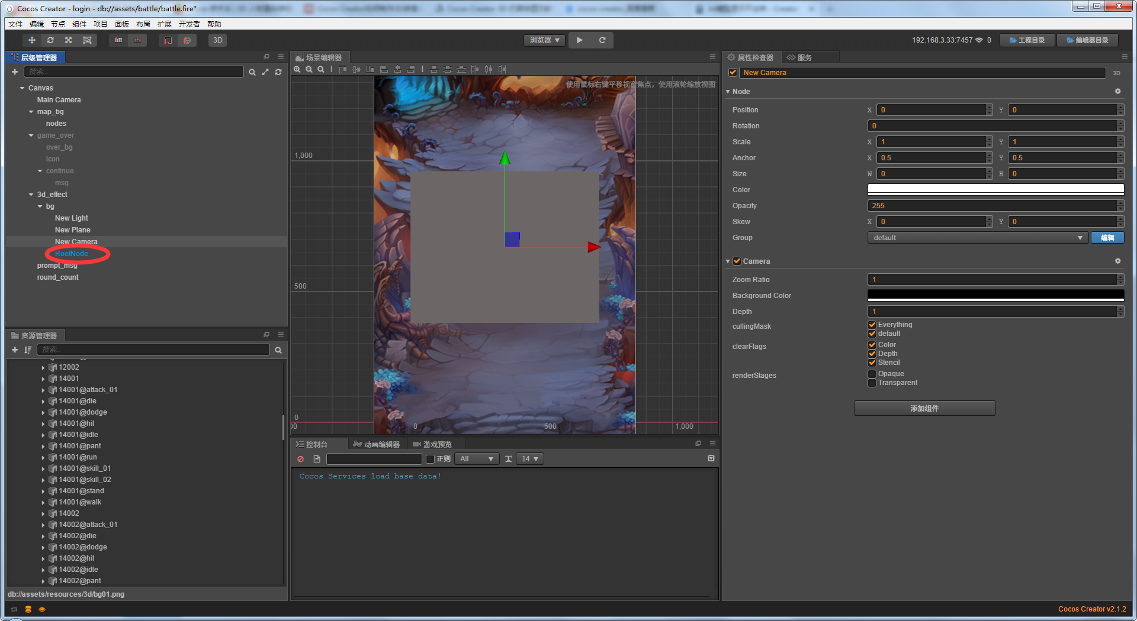This screenshot has height=621, width=1137.
Task: Select the Rect transform tool
Action: tap(87, 40)
